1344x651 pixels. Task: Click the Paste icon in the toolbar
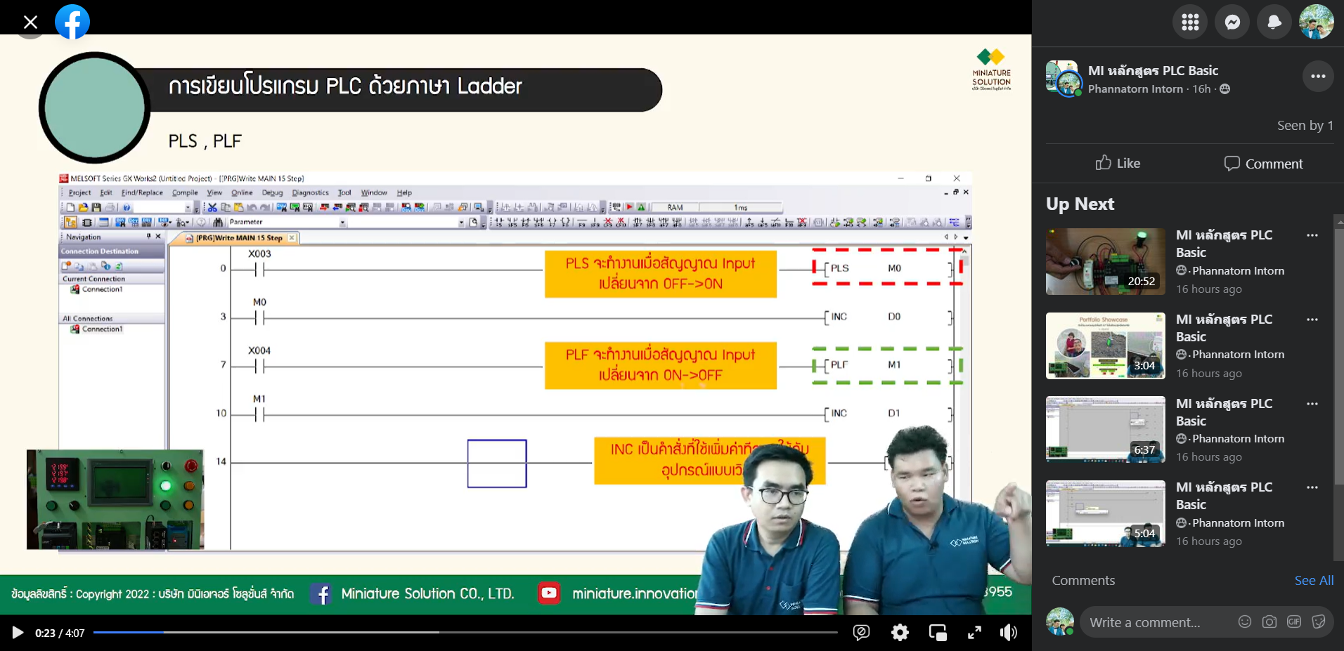[239, 207]
